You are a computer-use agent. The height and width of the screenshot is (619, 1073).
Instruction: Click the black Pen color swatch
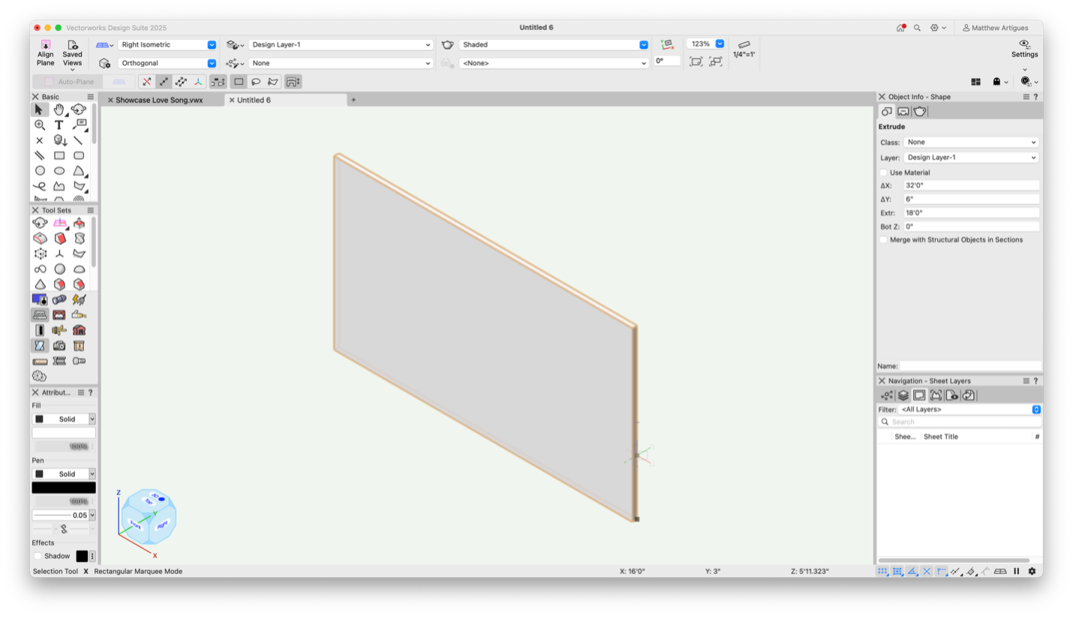tap(64, 488)
